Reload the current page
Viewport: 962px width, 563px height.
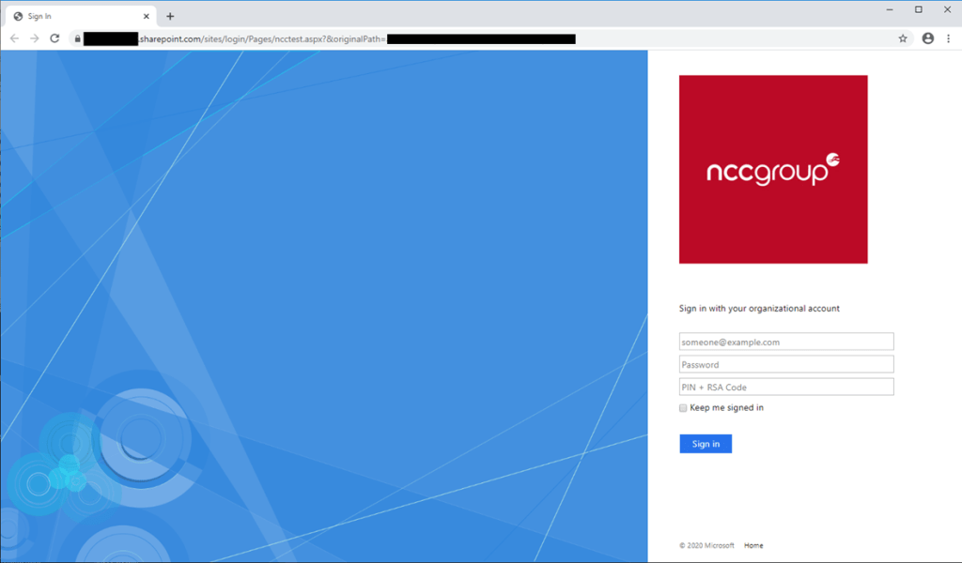click(54, 38)
